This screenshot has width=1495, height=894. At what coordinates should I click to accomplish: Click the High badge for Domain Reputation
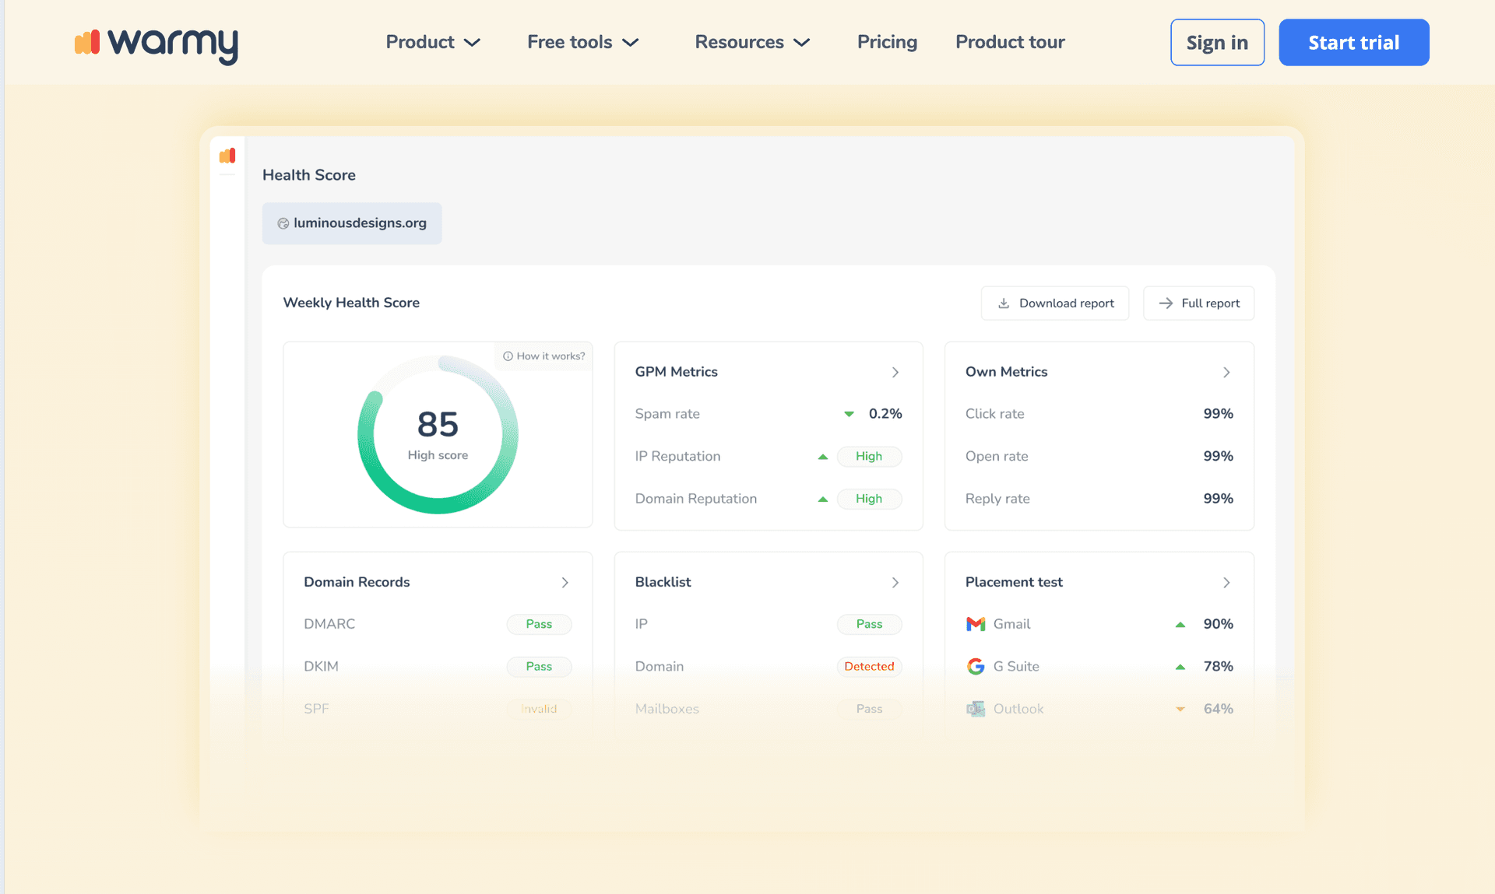click(x=869, y=500)
